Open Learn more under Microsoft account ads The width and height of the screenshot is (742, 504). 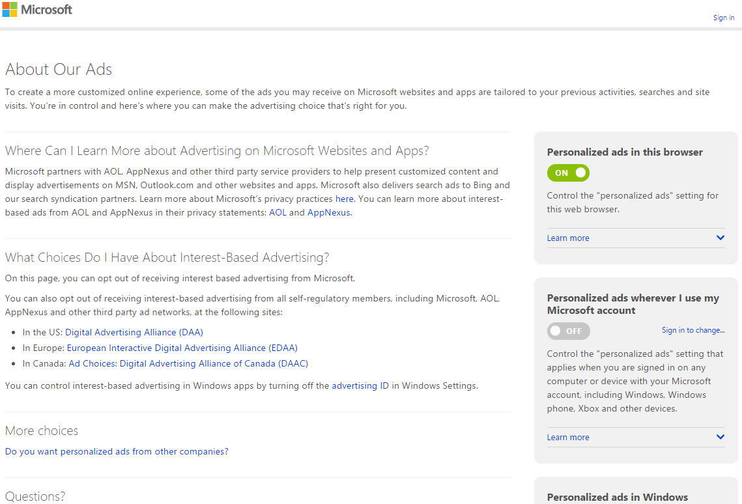pos(568,438)
